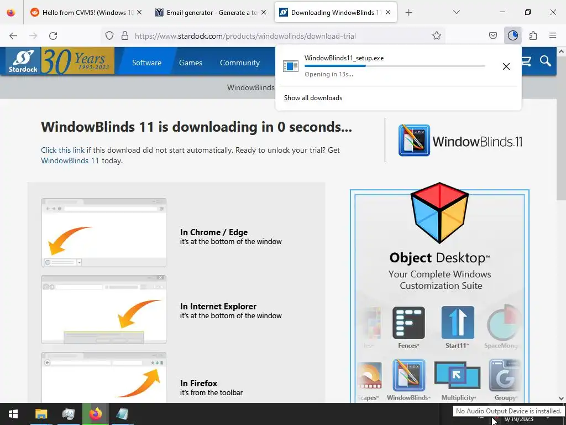Open a new tab with plus button
Viewport: 566px width, 425px height.
point(408,13)
